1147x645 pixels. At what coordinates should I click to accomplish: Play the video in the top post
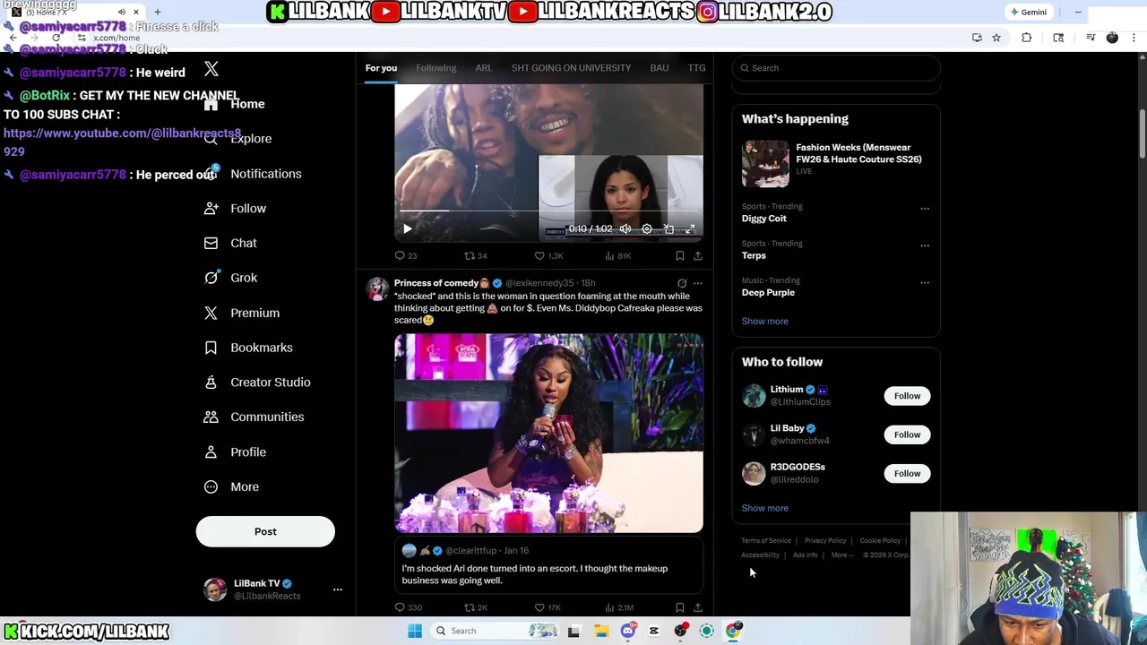coord(407,228)
